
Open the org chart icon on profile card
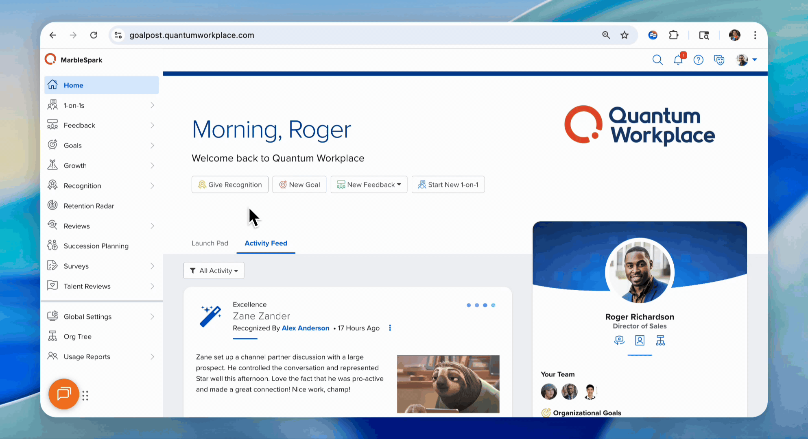(660, 341)
